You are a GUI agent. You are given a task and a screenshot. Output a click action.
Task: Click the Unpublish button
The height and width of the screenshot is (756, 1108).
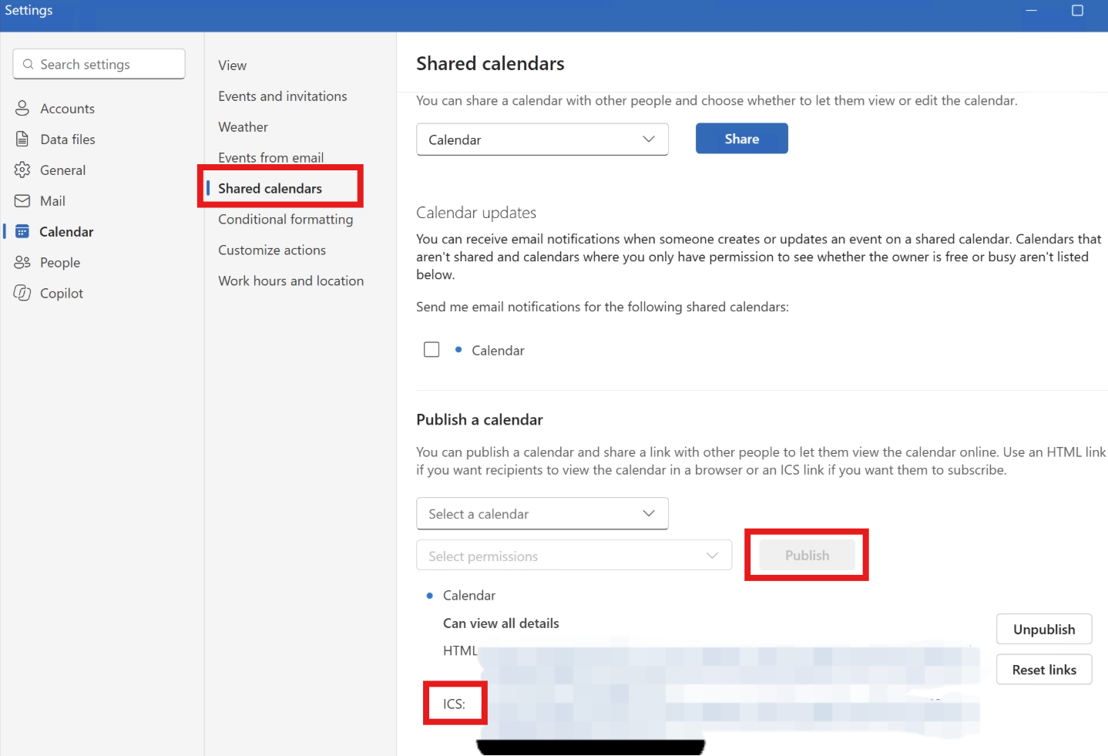[1044, 630]
